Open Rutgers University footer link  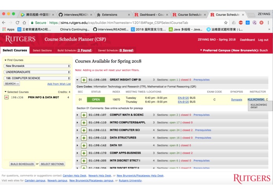point(130,181)
